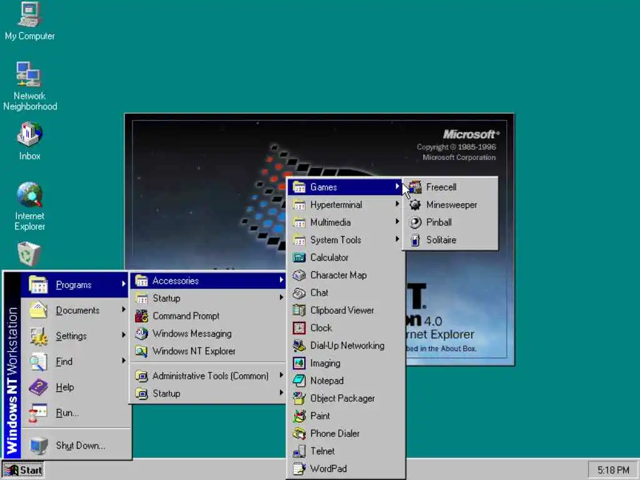Image resolution: width=640 pixels, height=480 pixels.
Task: Click the Object Packager icon
Action: click(x=299, y=398)
